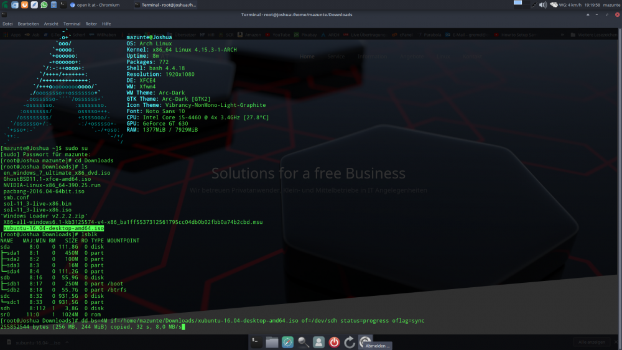This screenshot has height=350, width=622.
Task: Click NVIDIA-Linux-x86_64-390.25.run filename
Action: pos(52,185)
